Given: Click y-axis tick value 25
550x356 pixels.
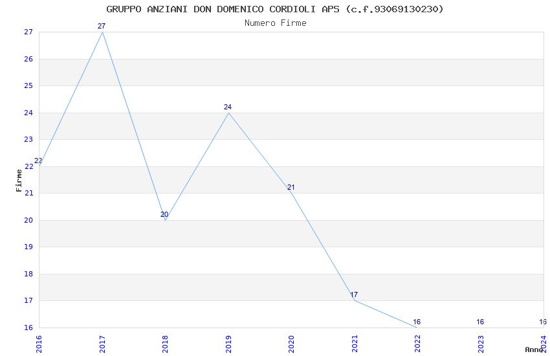Looking at the screenshot, I should (28, 85).
